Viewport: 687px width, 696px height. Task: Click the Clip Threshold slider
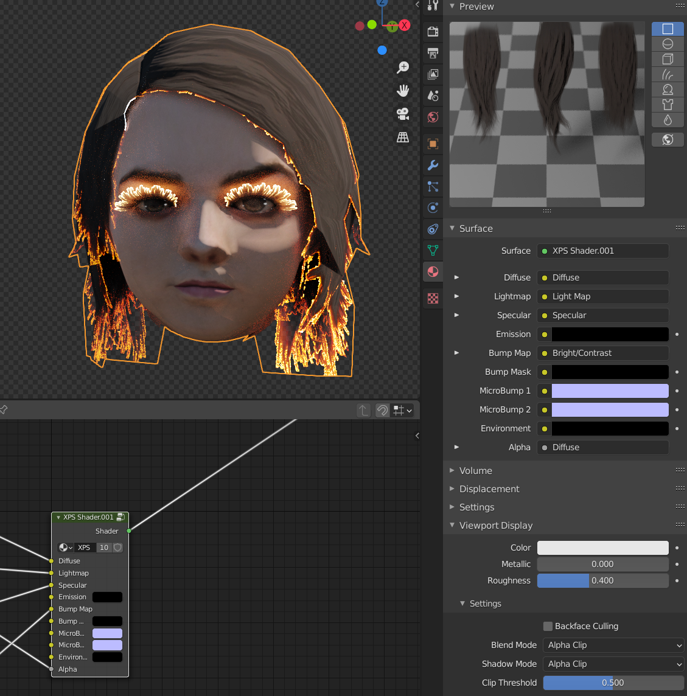pos(613,683)
